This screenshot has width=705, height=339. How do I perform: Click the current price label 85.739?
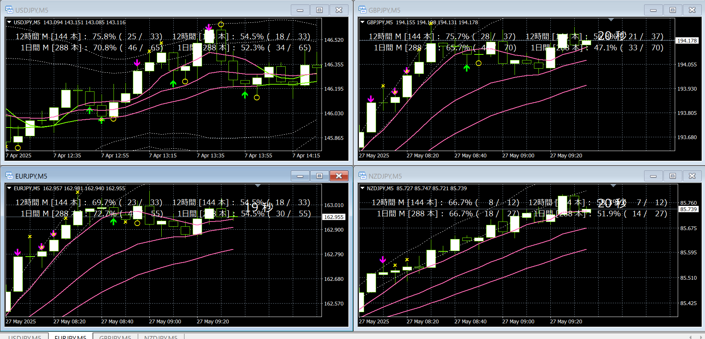point(689,209)
